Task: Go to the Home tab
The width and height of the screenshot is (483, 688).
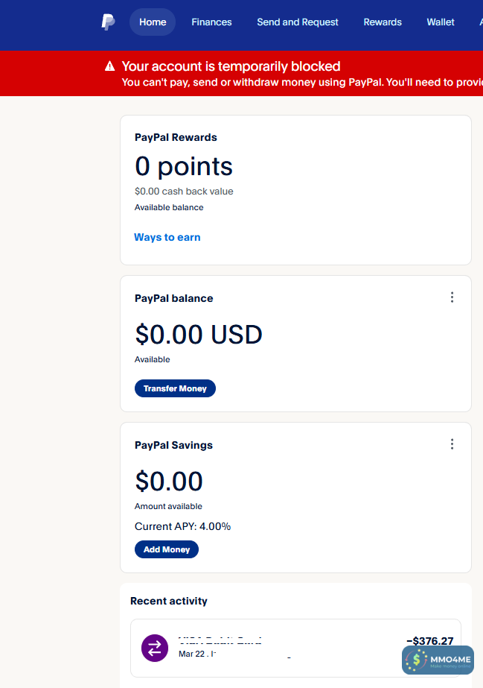Action: [x=153, y=22]
